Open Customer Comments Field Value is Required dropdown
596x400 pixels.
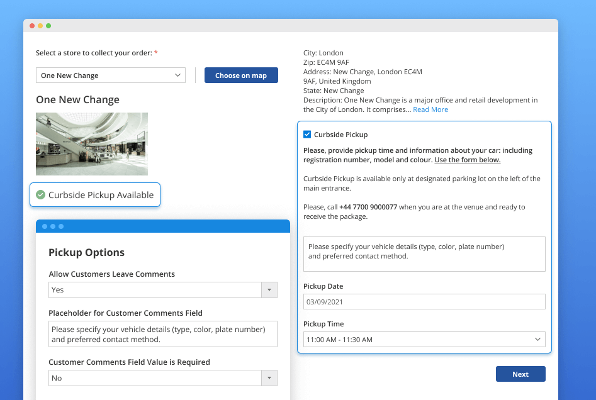pos(162,378)
